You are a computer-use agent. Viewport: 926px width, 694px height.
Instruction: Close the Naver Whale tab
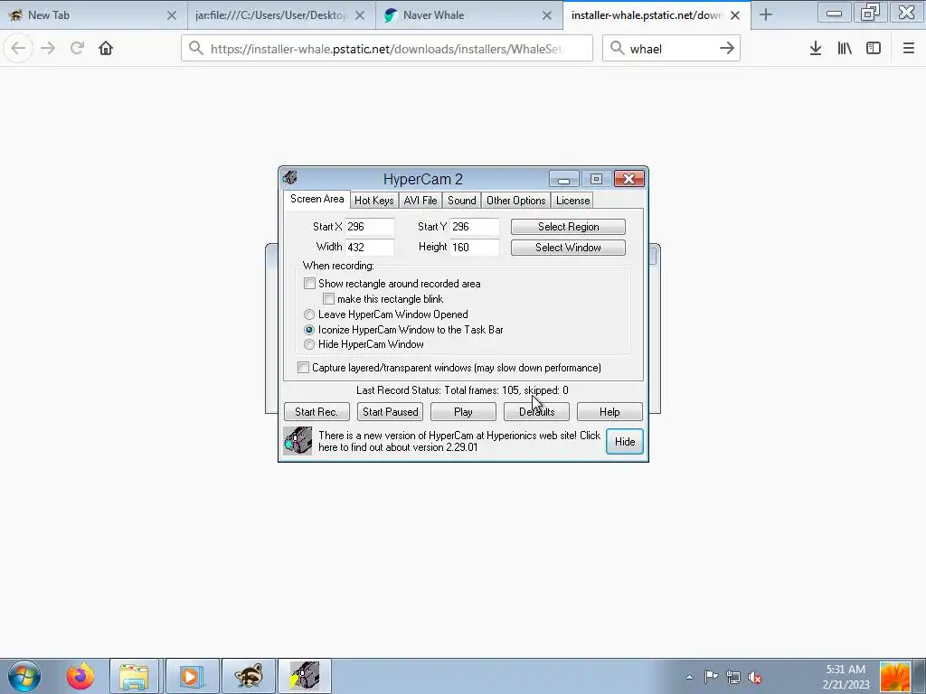[x=547, y=15]
